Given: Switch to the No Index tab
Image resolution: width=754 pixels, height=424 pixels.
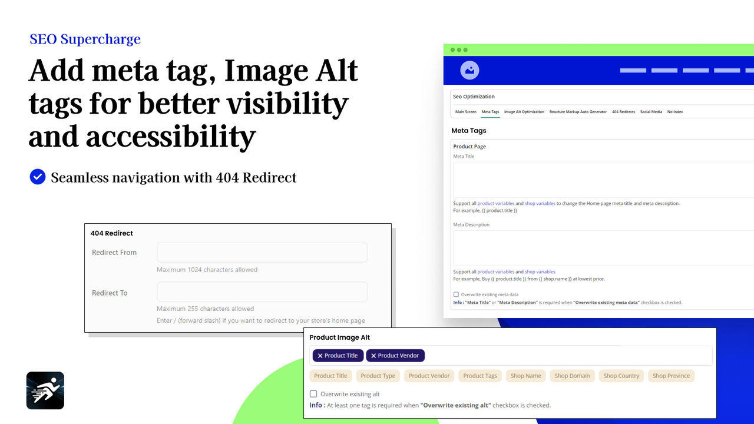Looking at the screenshot, I should point(675,112).
